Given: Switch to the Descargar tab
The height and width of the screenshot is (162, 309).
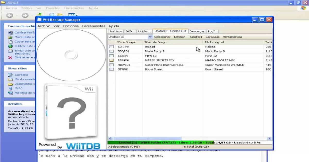Looking at the screenshot, I should (197, 31).
